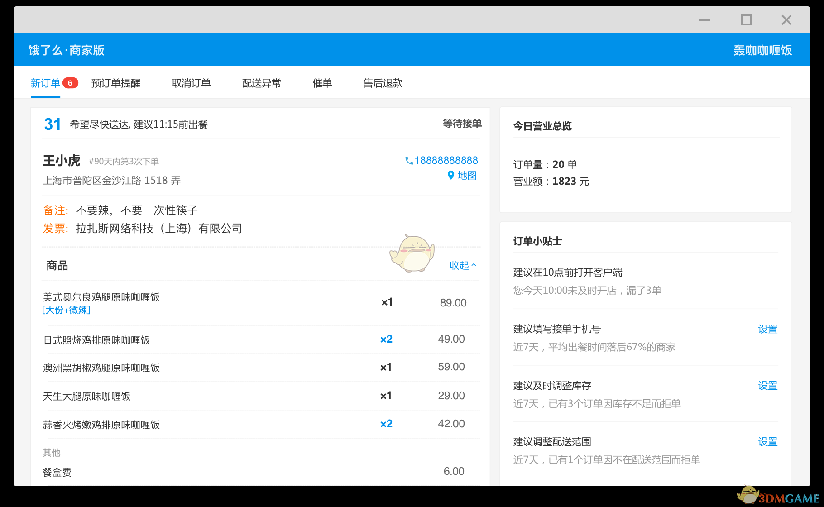Click the cartoon bird mascot image

tap(412, 253)
